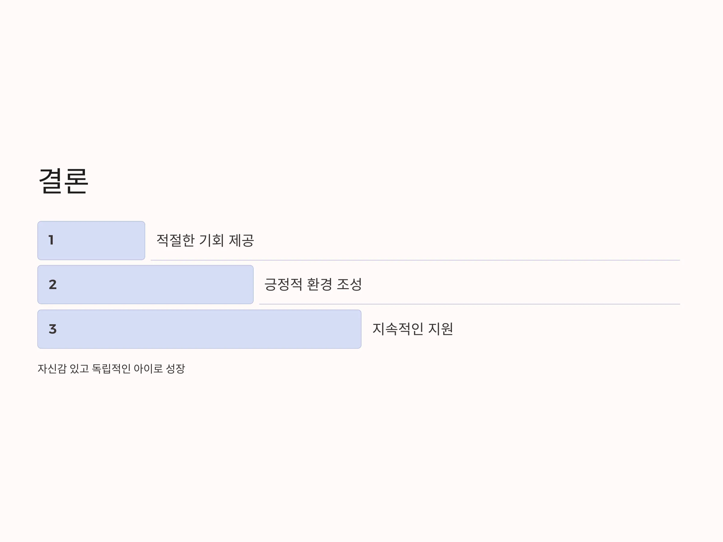723x542 pixels.
Task: Click the word 자신감 in the footer sentence
Action: click(52, 369)
